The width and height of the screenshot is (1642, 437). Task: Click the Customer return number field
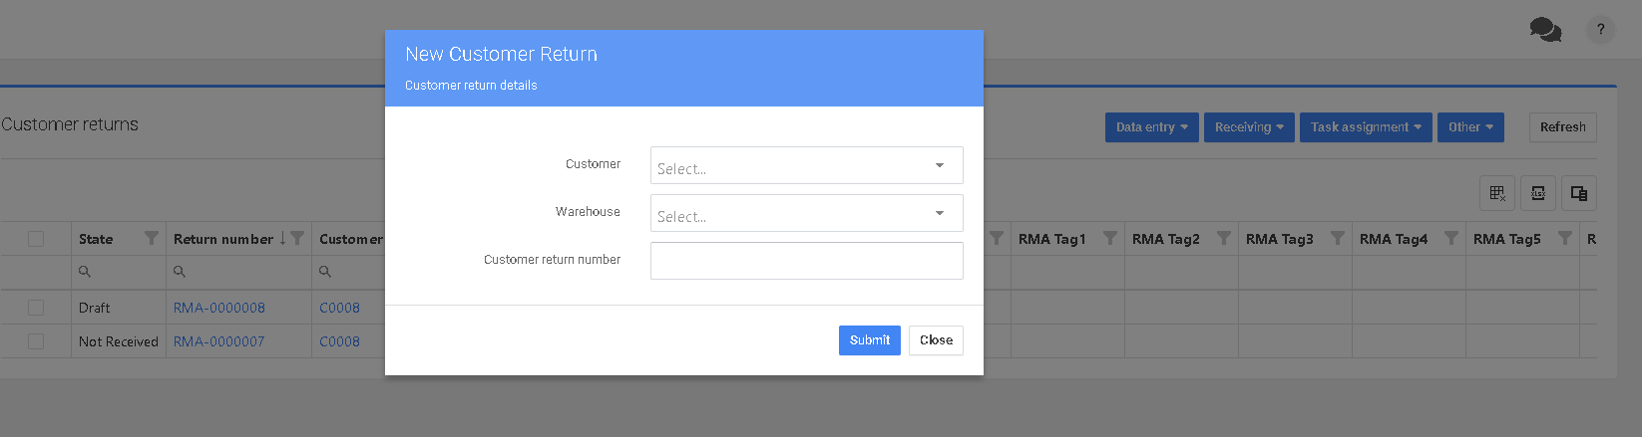pos(806,261)
